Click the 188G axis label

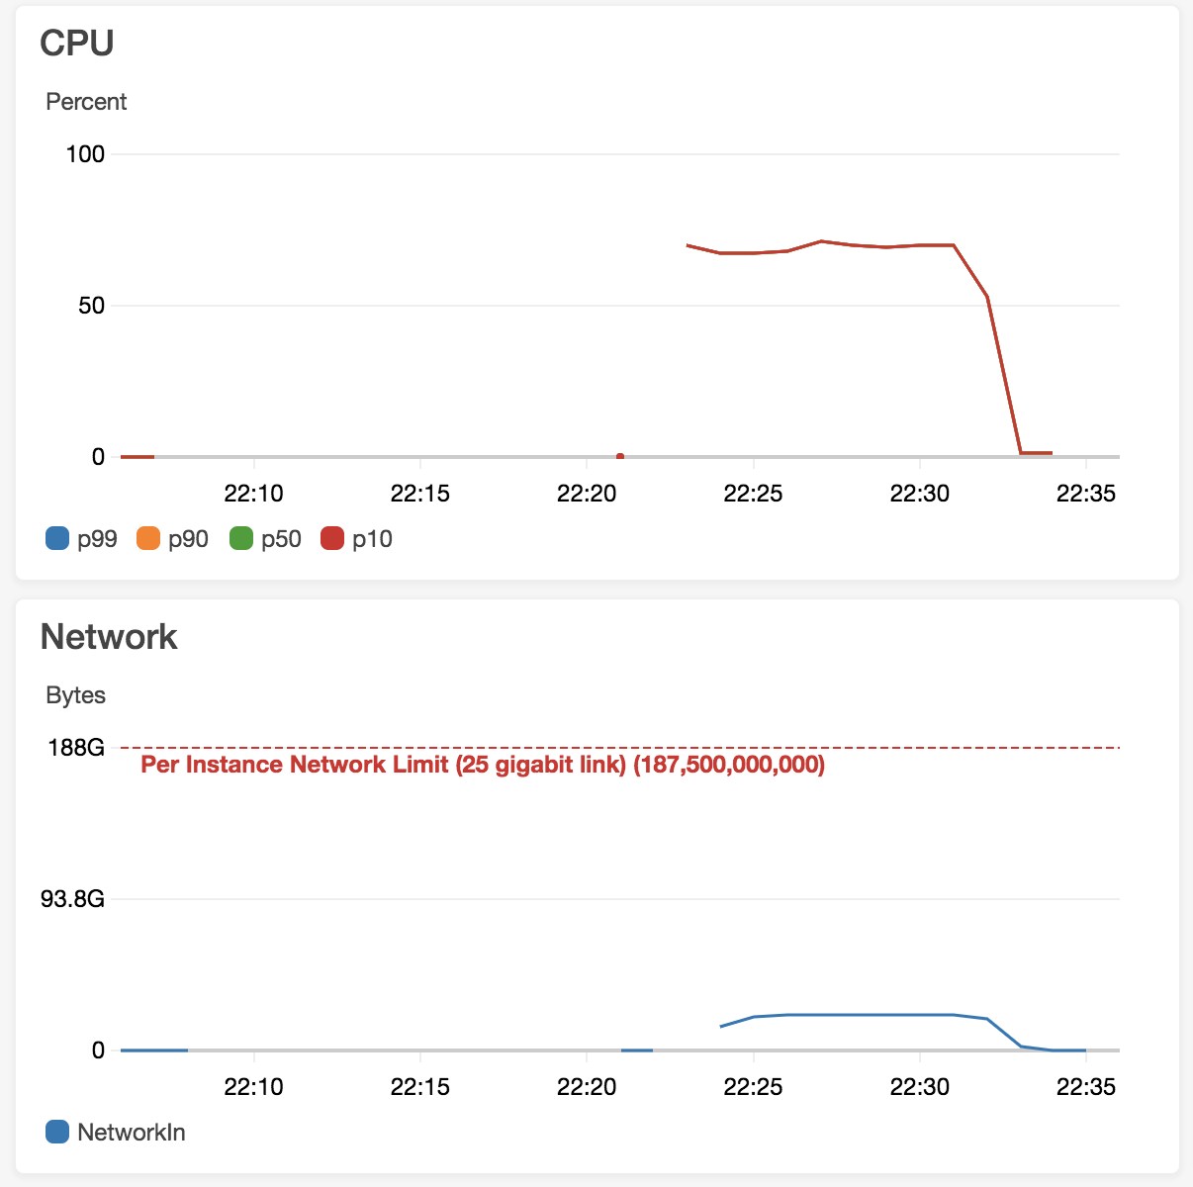[x=76, y=747]
